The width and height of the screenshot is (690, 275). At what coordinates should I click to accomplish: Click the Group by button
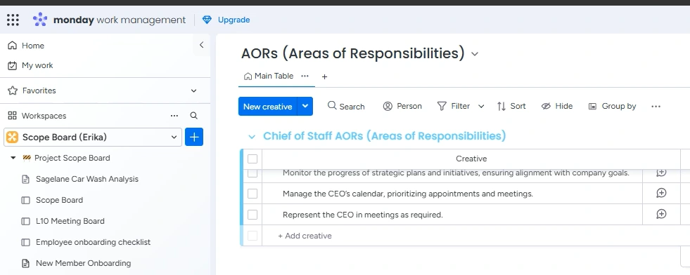coord(612,106)
